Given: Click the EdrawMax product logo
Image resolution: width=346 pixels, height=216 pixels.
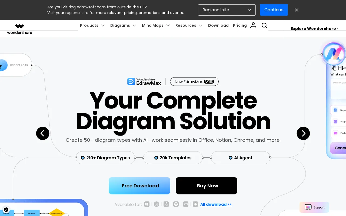Looking at the screenshot, I should (x=144, y=82).
